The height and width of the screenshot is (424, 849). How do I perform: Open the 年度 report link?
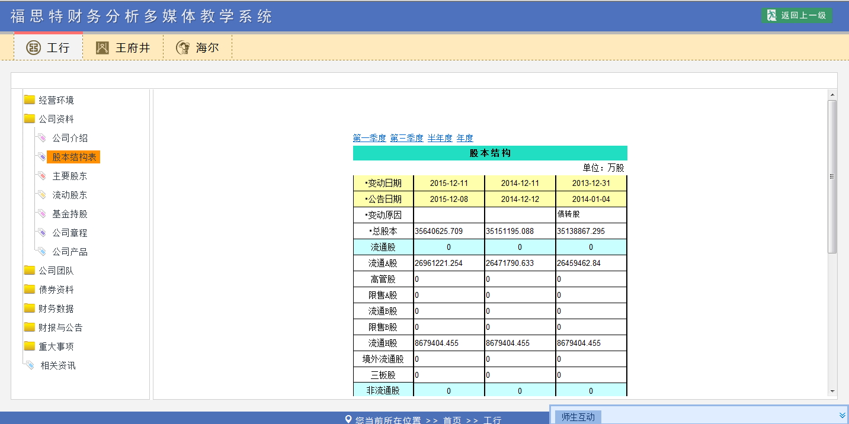465,138
